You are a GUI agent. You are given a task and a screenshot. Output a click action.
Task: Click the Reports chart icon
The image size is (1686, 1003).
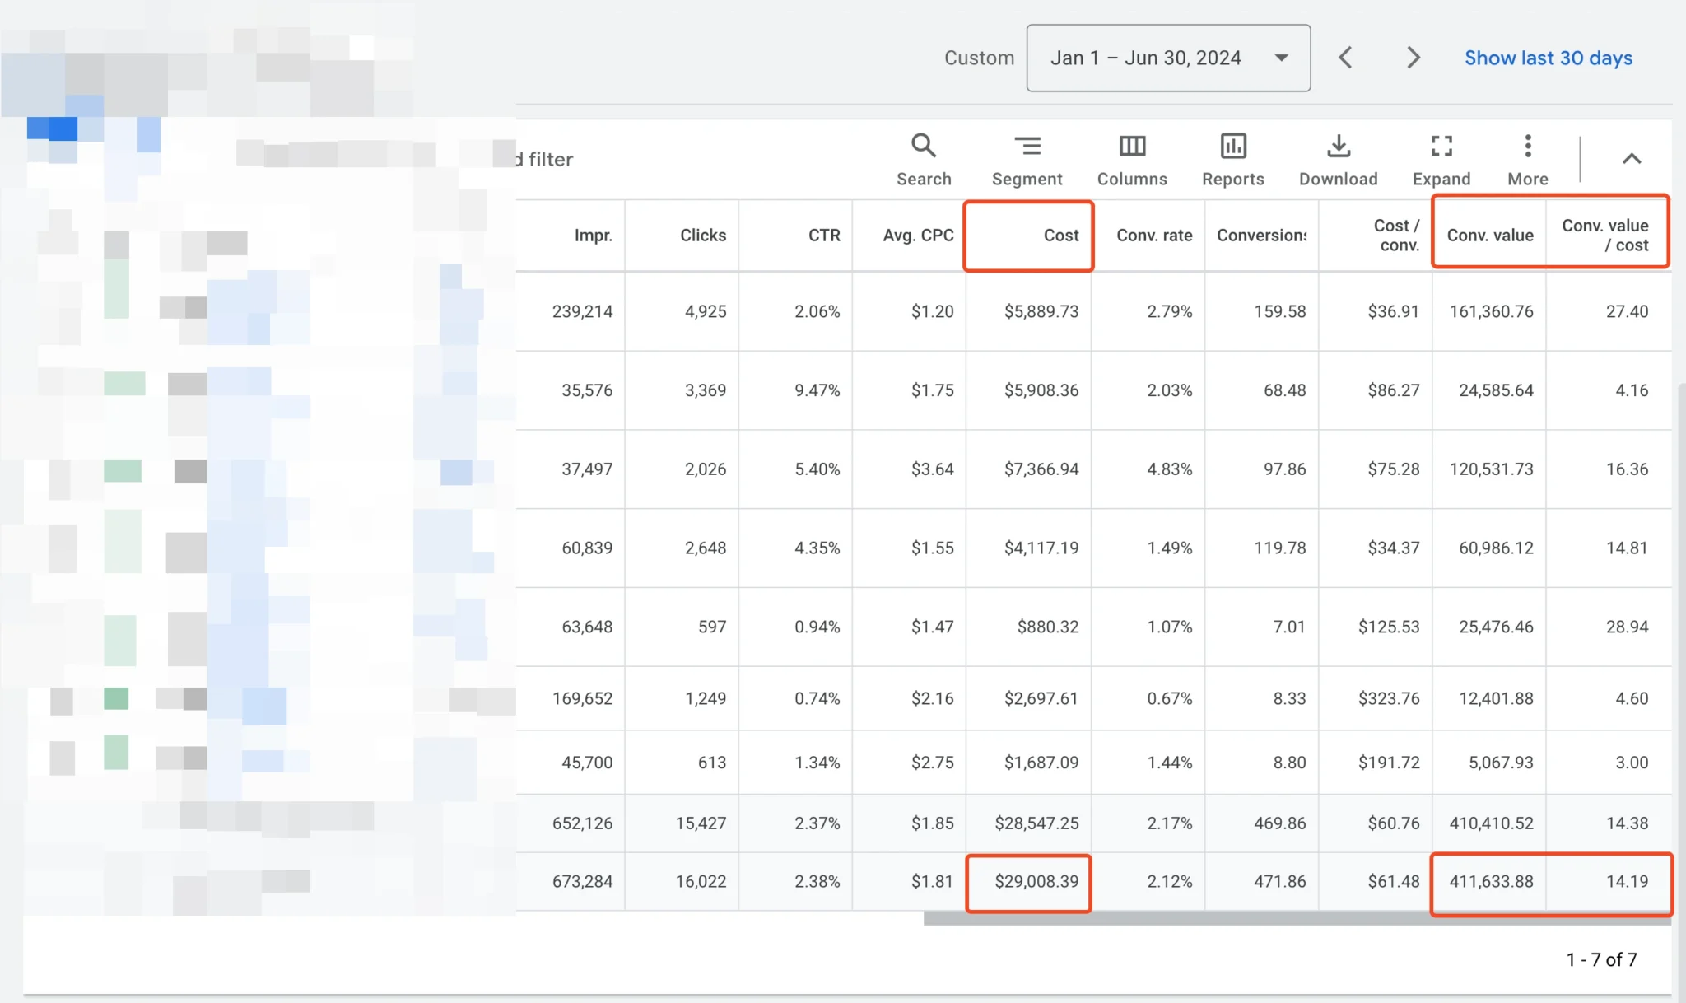pyautogui.click(x=1232, y=147)
